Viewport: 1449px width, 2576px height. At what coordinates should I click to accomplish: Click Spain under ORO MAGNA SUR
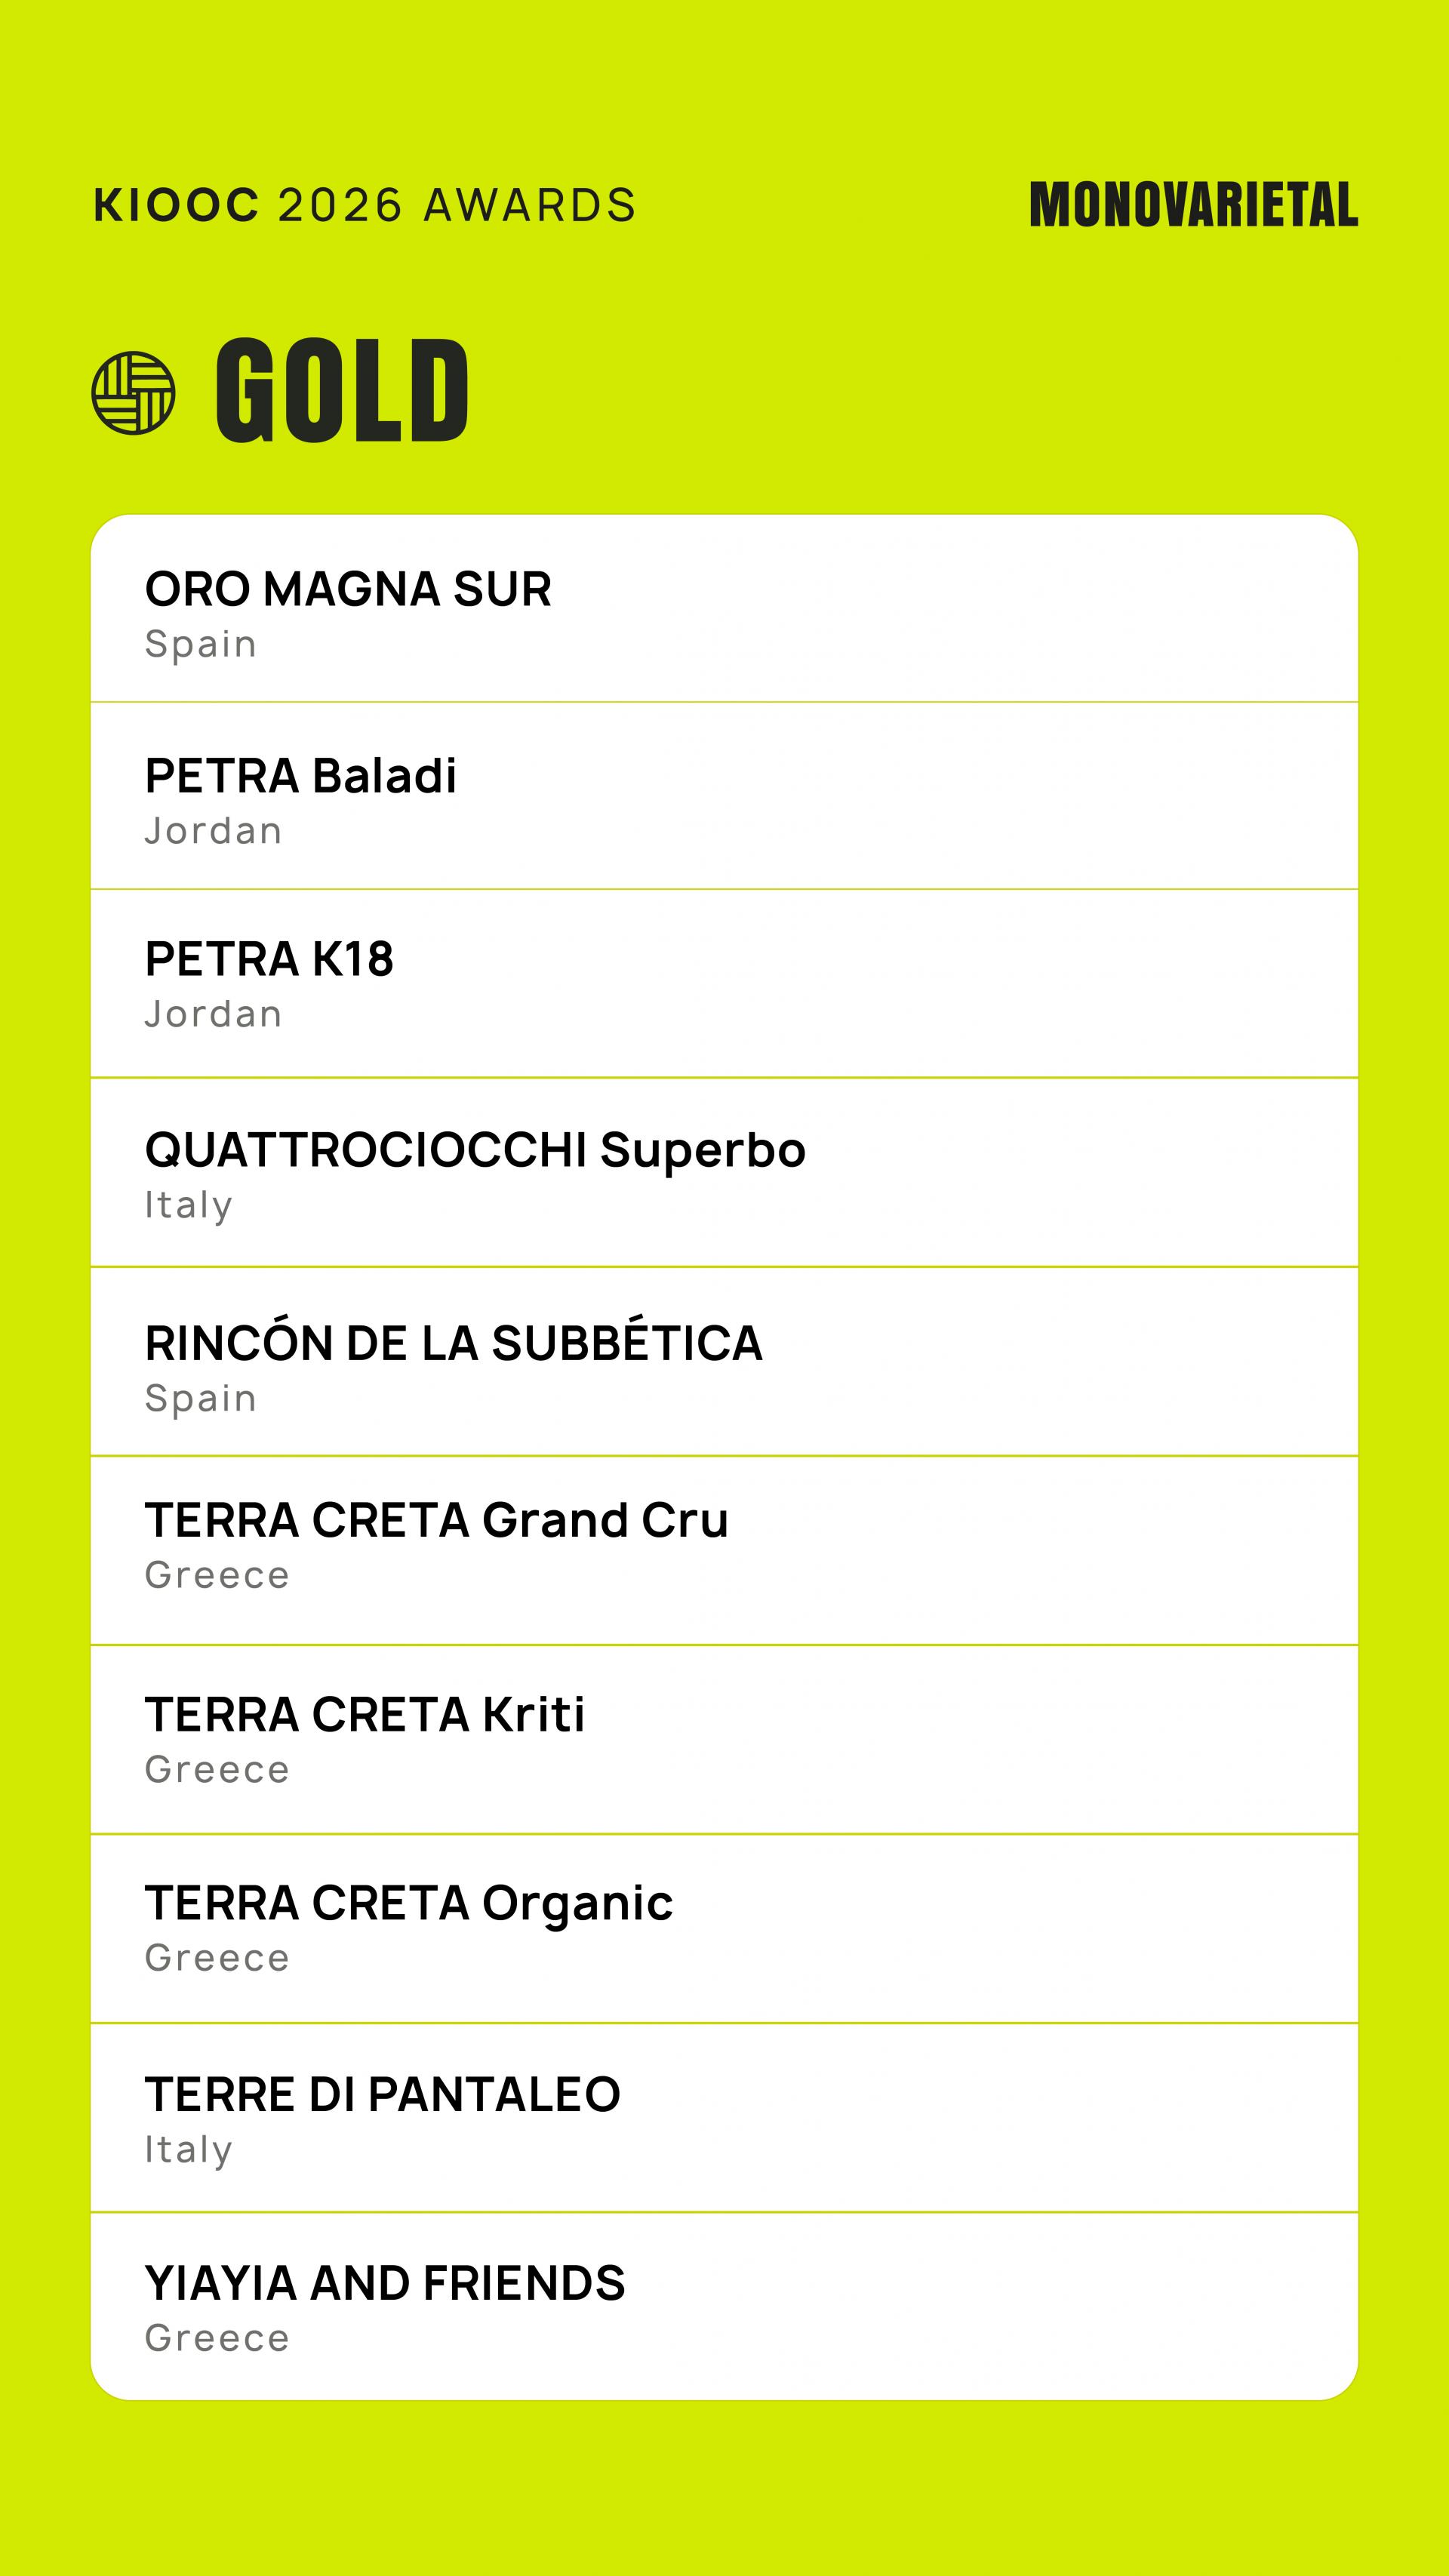(201, 645)
